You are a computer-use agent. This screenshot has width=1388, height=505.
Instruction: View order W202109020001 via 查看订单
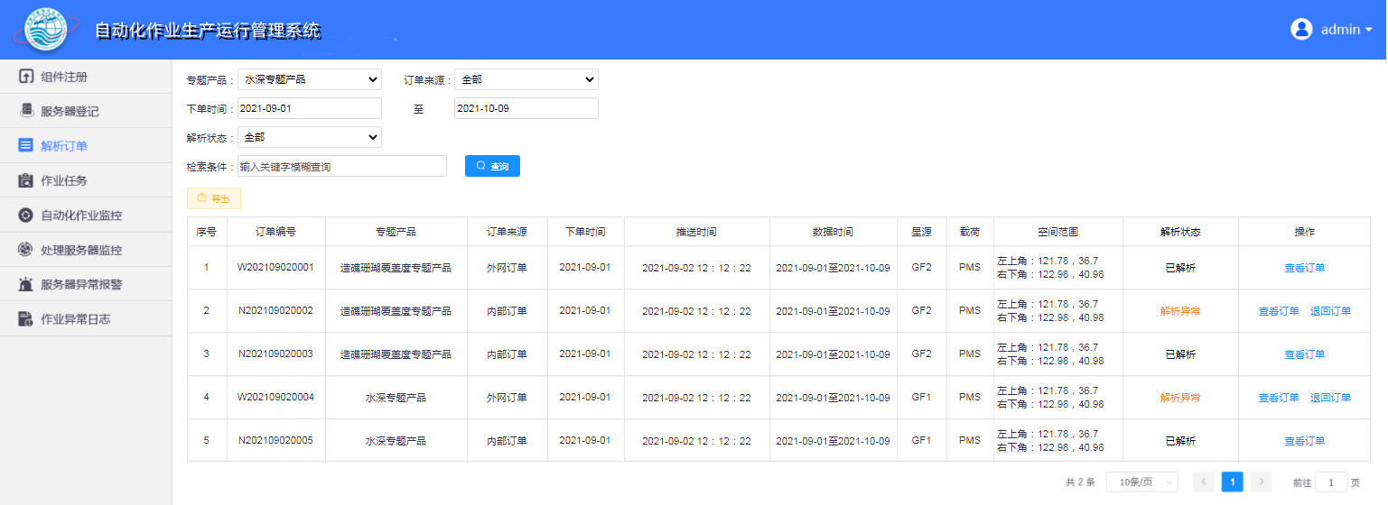[x=1304, y=268]
